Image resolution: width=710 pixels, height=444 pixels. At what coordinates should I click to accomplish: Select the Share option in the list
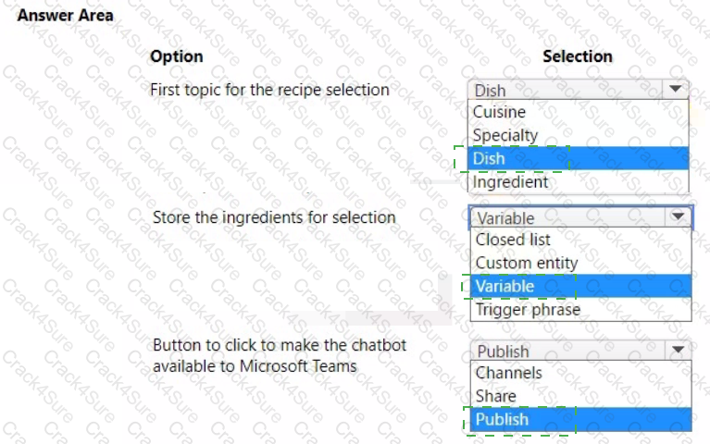(x=495, y=396)
